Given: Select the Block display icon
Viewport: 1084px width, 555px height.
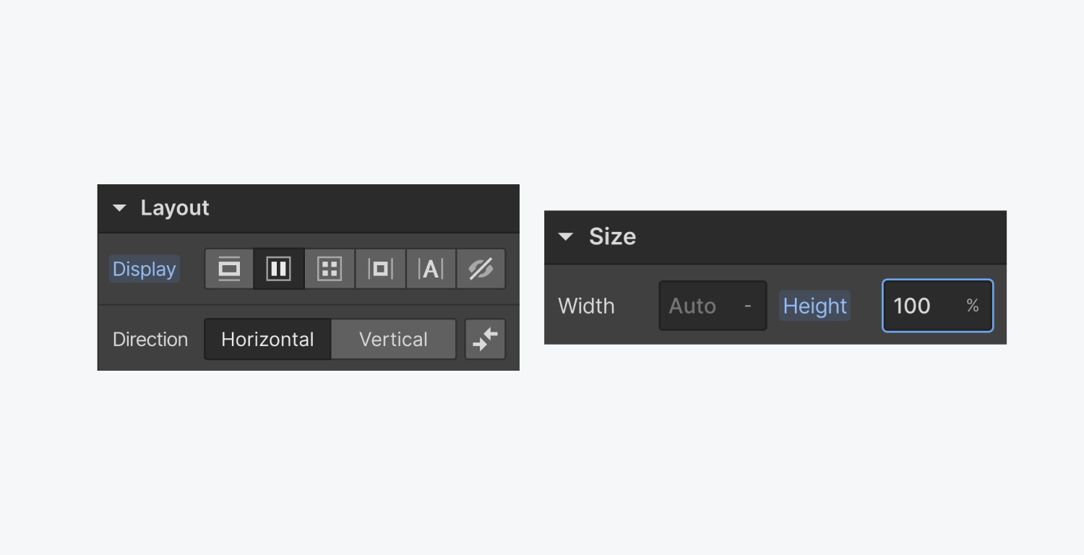Looking at the screenshot, I should pyautogui.click(x=229, y=269).
